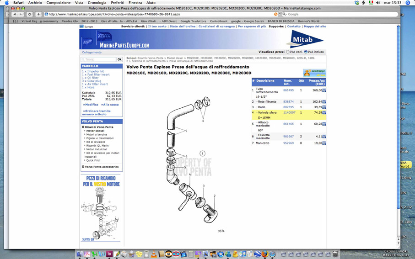
Task: Add Tubo raffreddamento 169,00 to cart
Action: (324, 90)
